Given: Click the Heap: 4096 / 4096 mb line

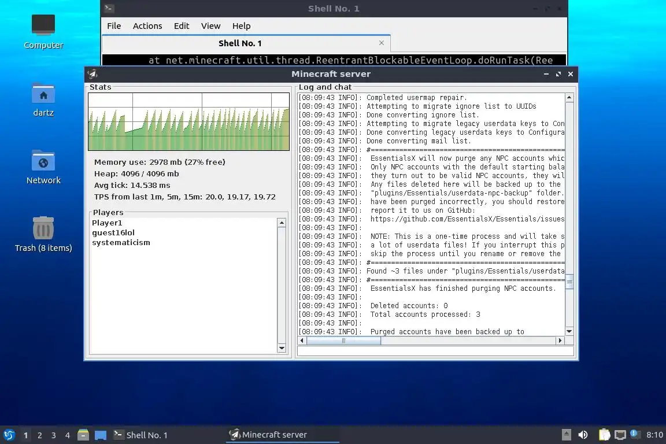Looking at the screenshot, I should click(136, 174).
